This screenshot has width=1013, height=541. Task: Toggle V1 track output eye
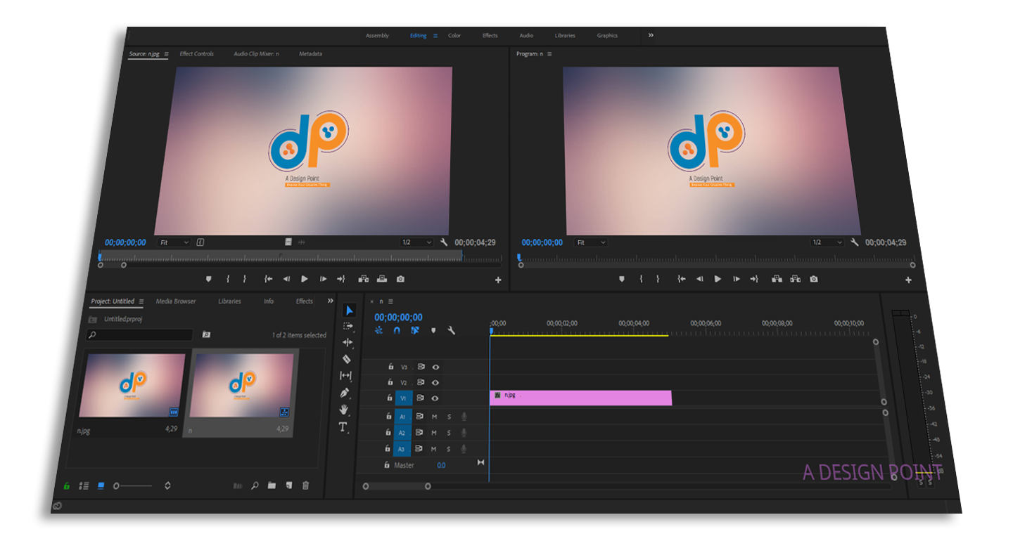(x=435, y=398)
